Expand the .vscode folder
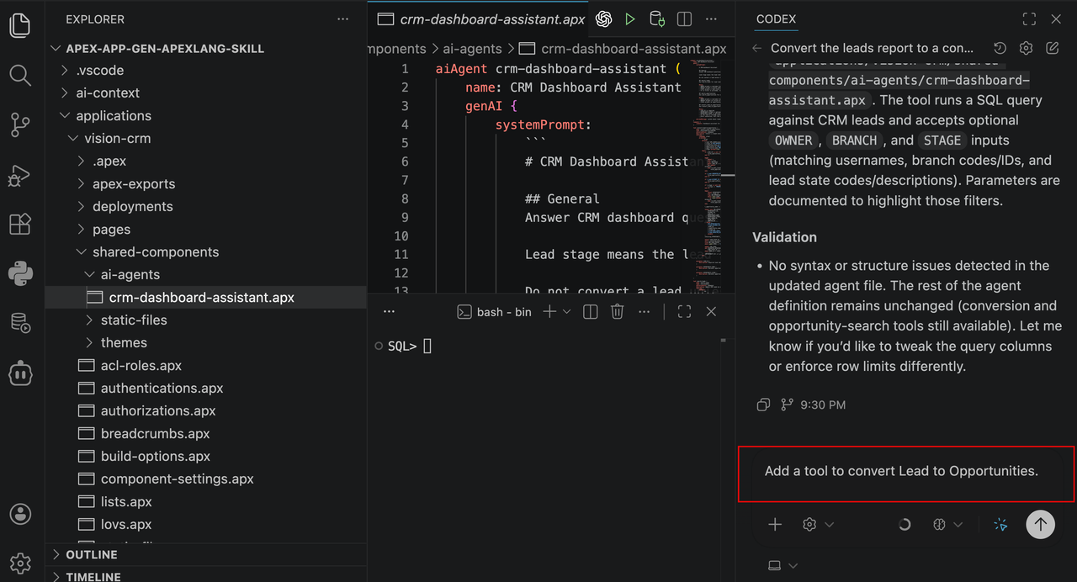Image resolution: width=1077 pixels, height=582 pixels. click(99, 71)
